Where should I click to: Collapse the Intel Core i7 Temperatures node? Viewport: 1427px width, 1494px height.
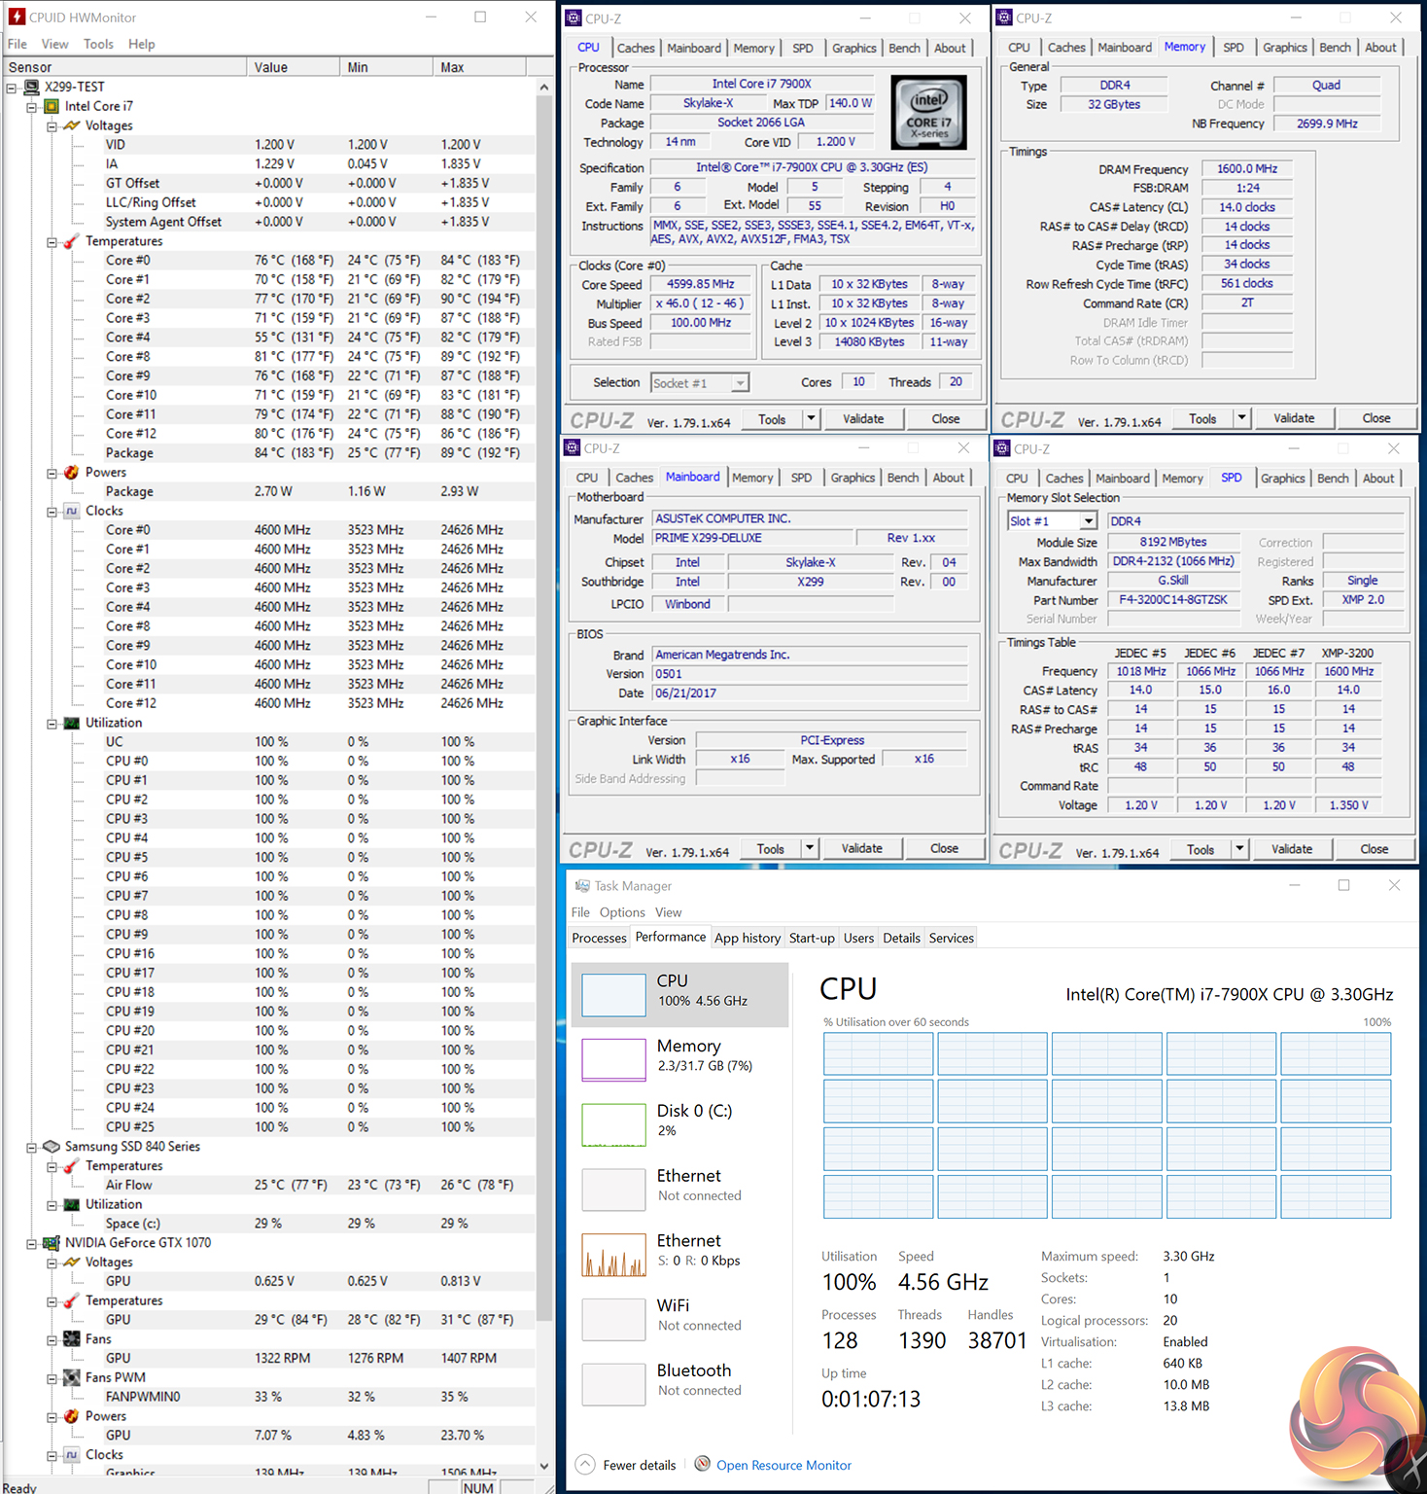52,242
